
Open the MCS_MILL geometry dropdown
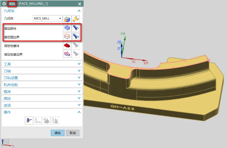tap(60, 18)
